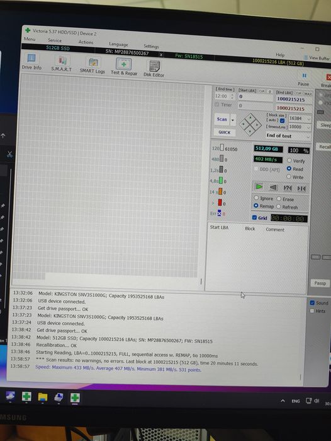Toggle the Timer checkbox

(216, 105)
